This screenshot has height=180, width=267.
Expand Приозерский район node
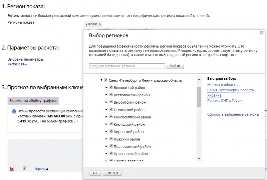coord(106,154)
